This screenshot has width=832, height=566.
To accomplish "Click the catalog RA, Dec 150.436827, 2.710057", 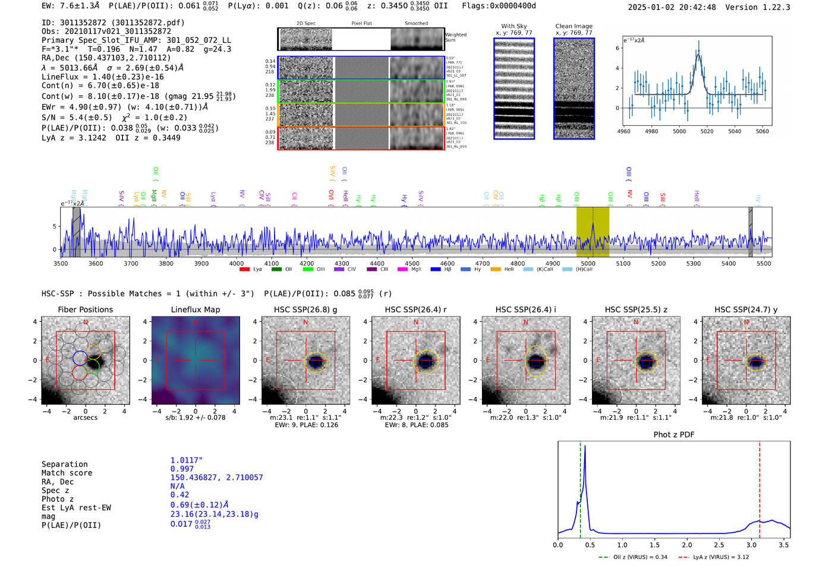I will (x=216, y=478).
